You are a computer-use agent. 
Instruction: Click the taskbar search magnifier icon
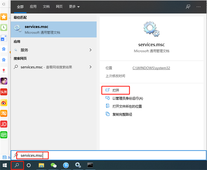coord(17,165)
